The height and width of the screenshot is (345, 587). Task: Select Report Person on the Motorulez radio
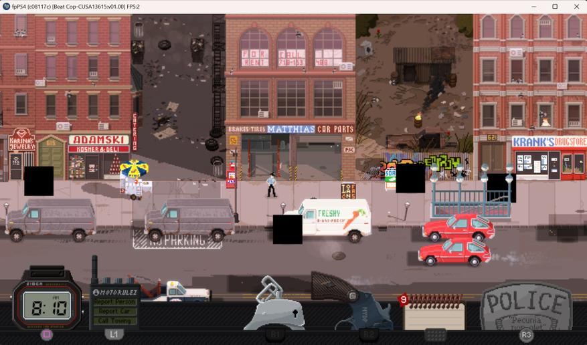pos(114,302)
